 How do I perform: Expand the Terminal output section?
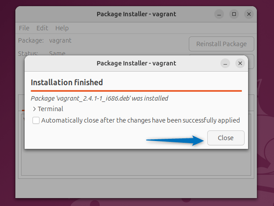(x=35, y=109)
